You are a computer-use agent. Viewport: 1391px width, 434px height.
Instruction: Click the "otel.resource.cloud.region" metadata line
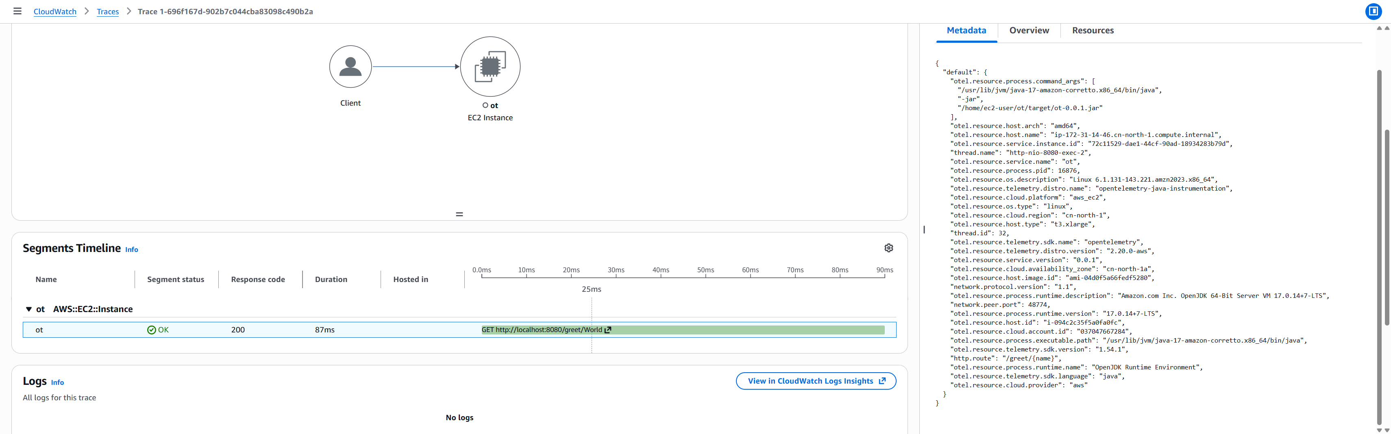(1030, 215)
